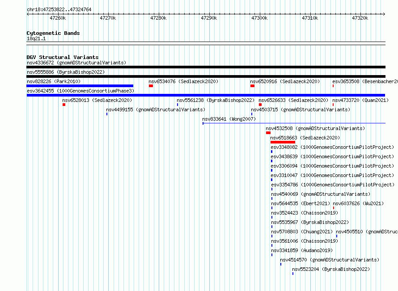Screen dimensions: 398x291
Task: Open the nsv3524423 (Chaisson2019) label
Action: [x=305, y=213]
